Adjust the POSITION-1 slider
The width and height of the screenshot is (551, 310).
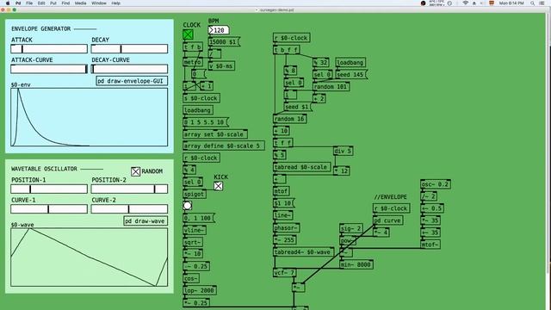click(49, 189)
